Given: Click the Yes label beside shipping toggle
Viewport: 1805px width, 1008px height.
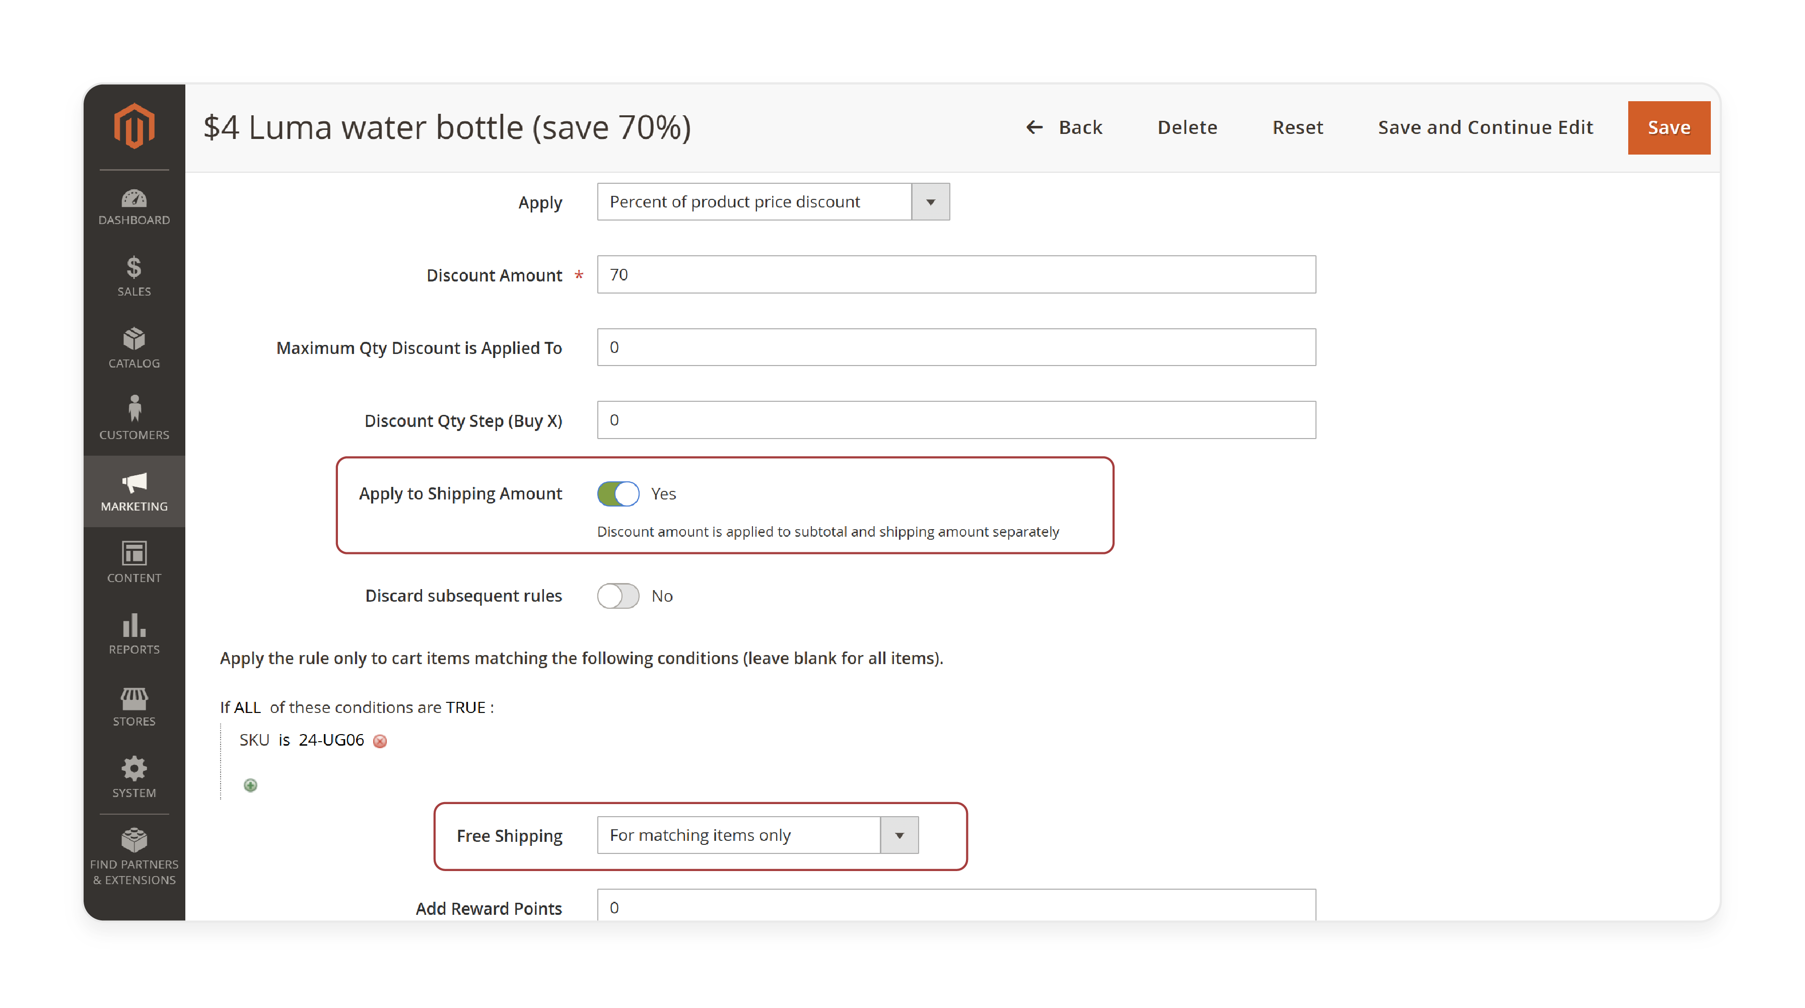Looking at the screenshot, I should [x=664, y=494].
